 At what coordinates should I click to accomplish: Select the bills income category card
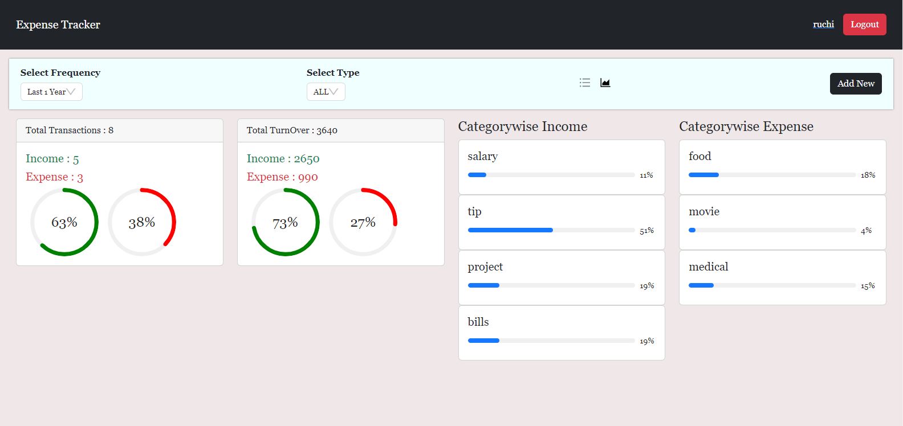click(x=562, y=332)
